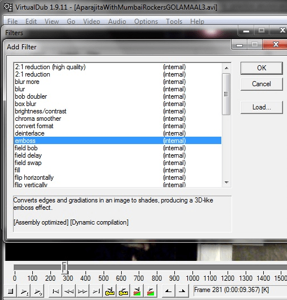287x300 pixels.
Task: Open the File menu
Action: pyautogui.click(x=12, y=21)
